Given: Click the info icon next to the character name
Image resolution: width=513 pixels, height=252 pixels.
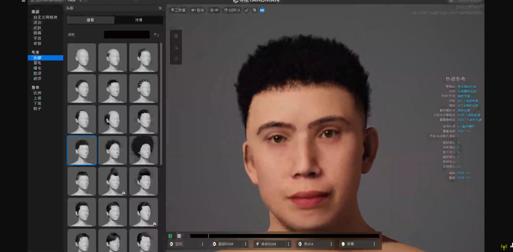Looking at the screenshot, I should click(x=85, y=1).
